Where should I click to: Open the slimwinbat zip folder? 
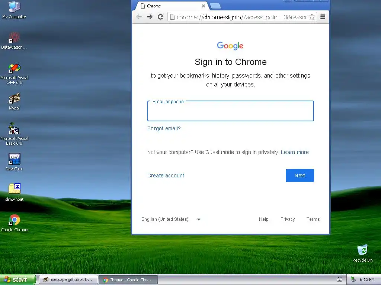point(14,192)
